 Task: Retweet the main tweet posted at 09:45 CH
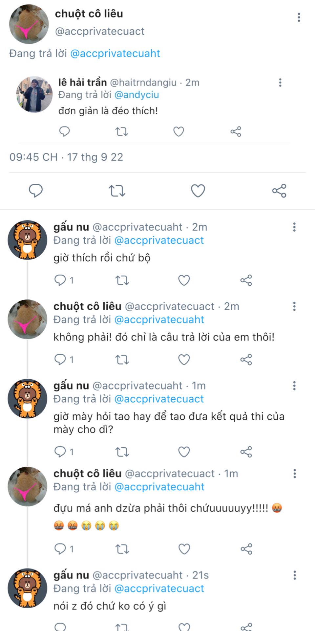[117, 191]
